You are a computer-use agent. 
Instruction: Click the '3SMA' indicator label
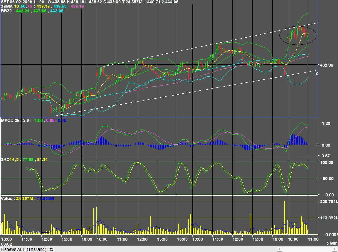(7, 7)
